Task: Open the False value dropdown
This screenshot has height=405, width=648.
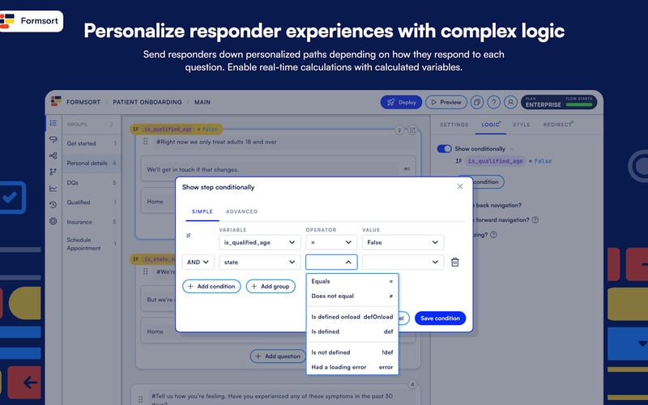Action: [x=403, y=242]
